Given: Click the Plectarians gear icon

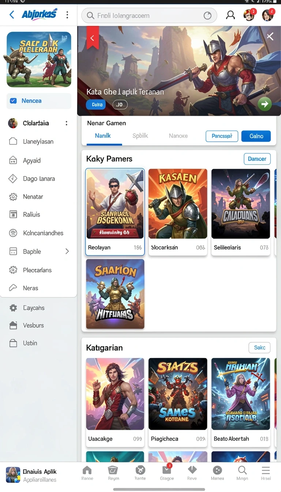Looking at the screenshot, I should [x=13, y=270].
